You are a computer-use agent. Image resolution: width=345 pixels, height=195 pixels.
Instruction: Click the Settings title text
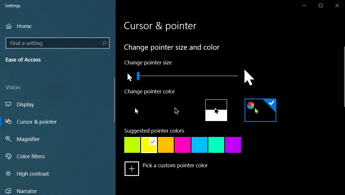pos(12,5)
